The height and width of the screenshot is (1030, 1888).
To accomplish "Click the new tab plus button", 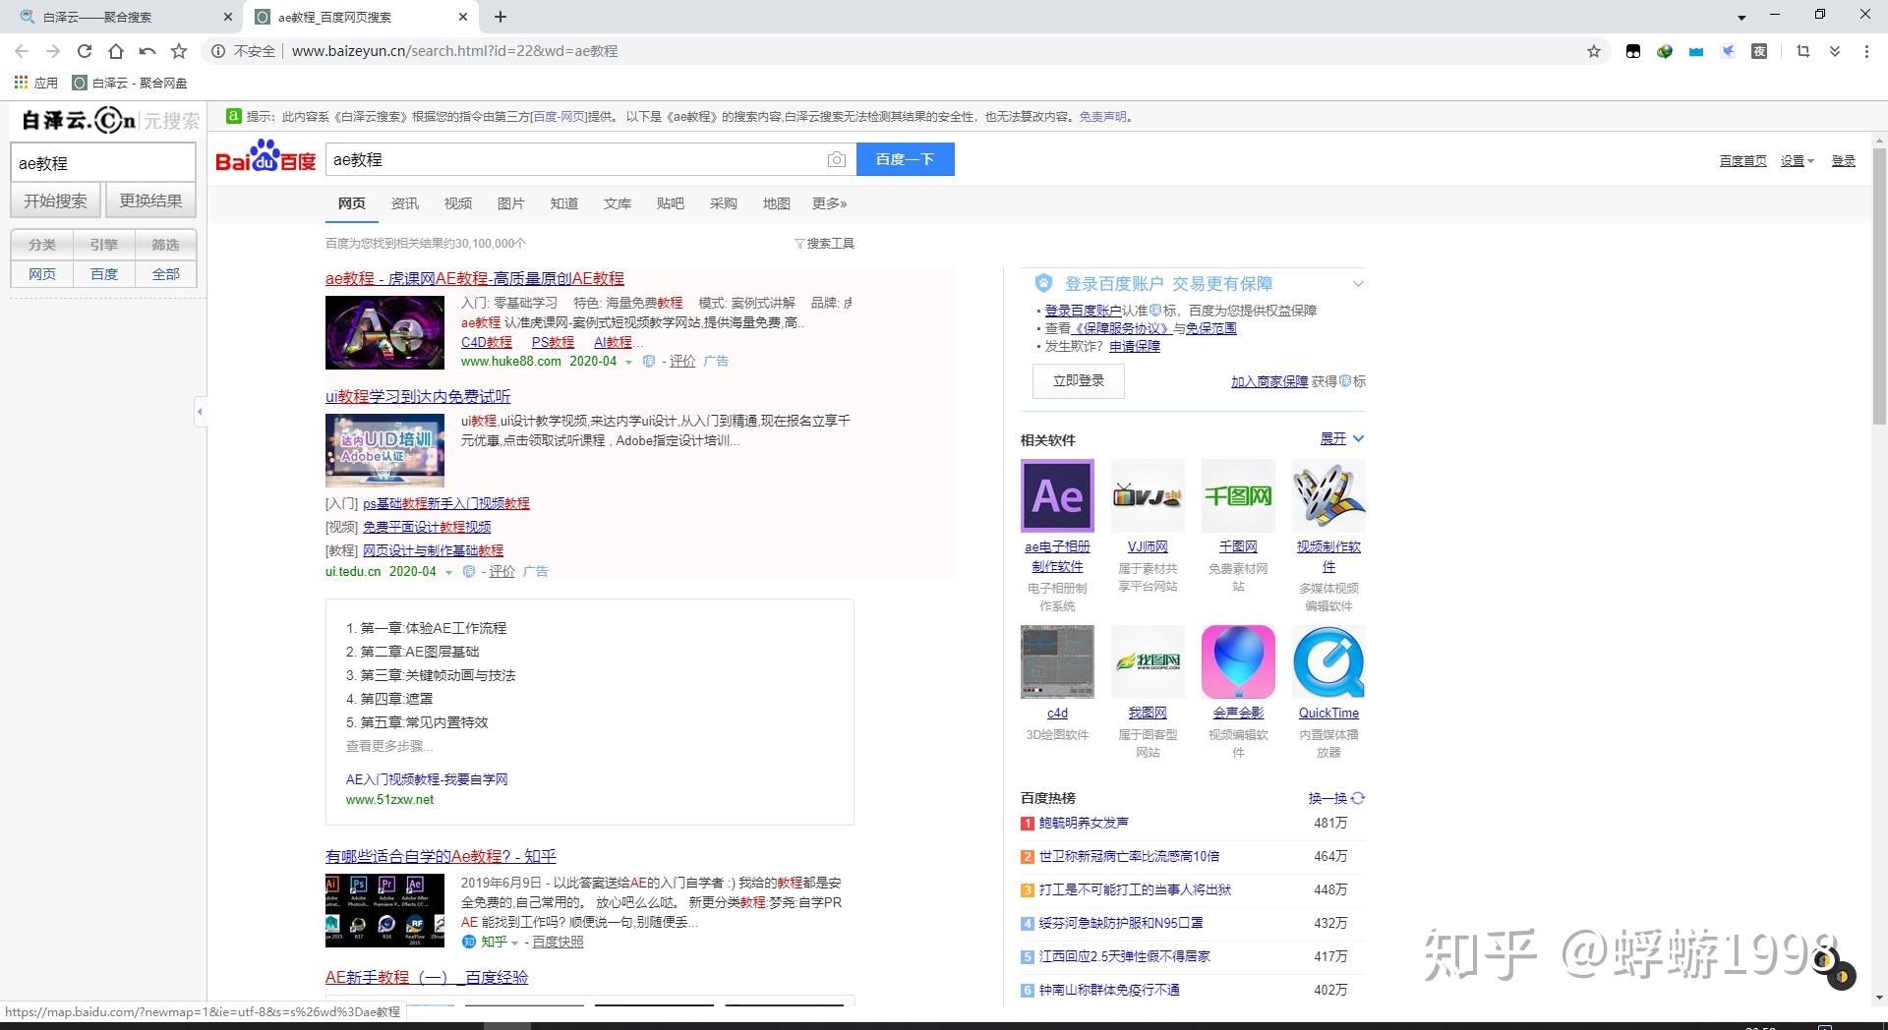I will click(x=501, y=17).
